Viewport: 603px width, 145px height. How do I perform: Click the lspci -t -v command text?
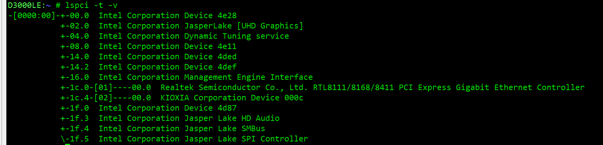pyautogui.click(x=91, y=6)
